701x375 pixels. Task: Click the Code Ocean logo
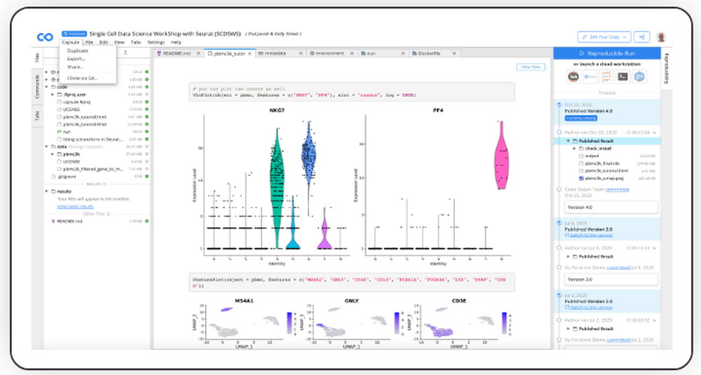[45, 37]
